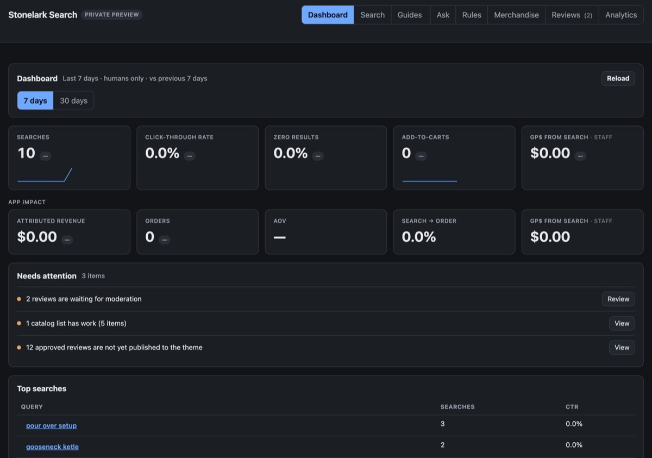The image size is (652, 458).
Task: Switch to the Search tab
Action: pos(372,15)
